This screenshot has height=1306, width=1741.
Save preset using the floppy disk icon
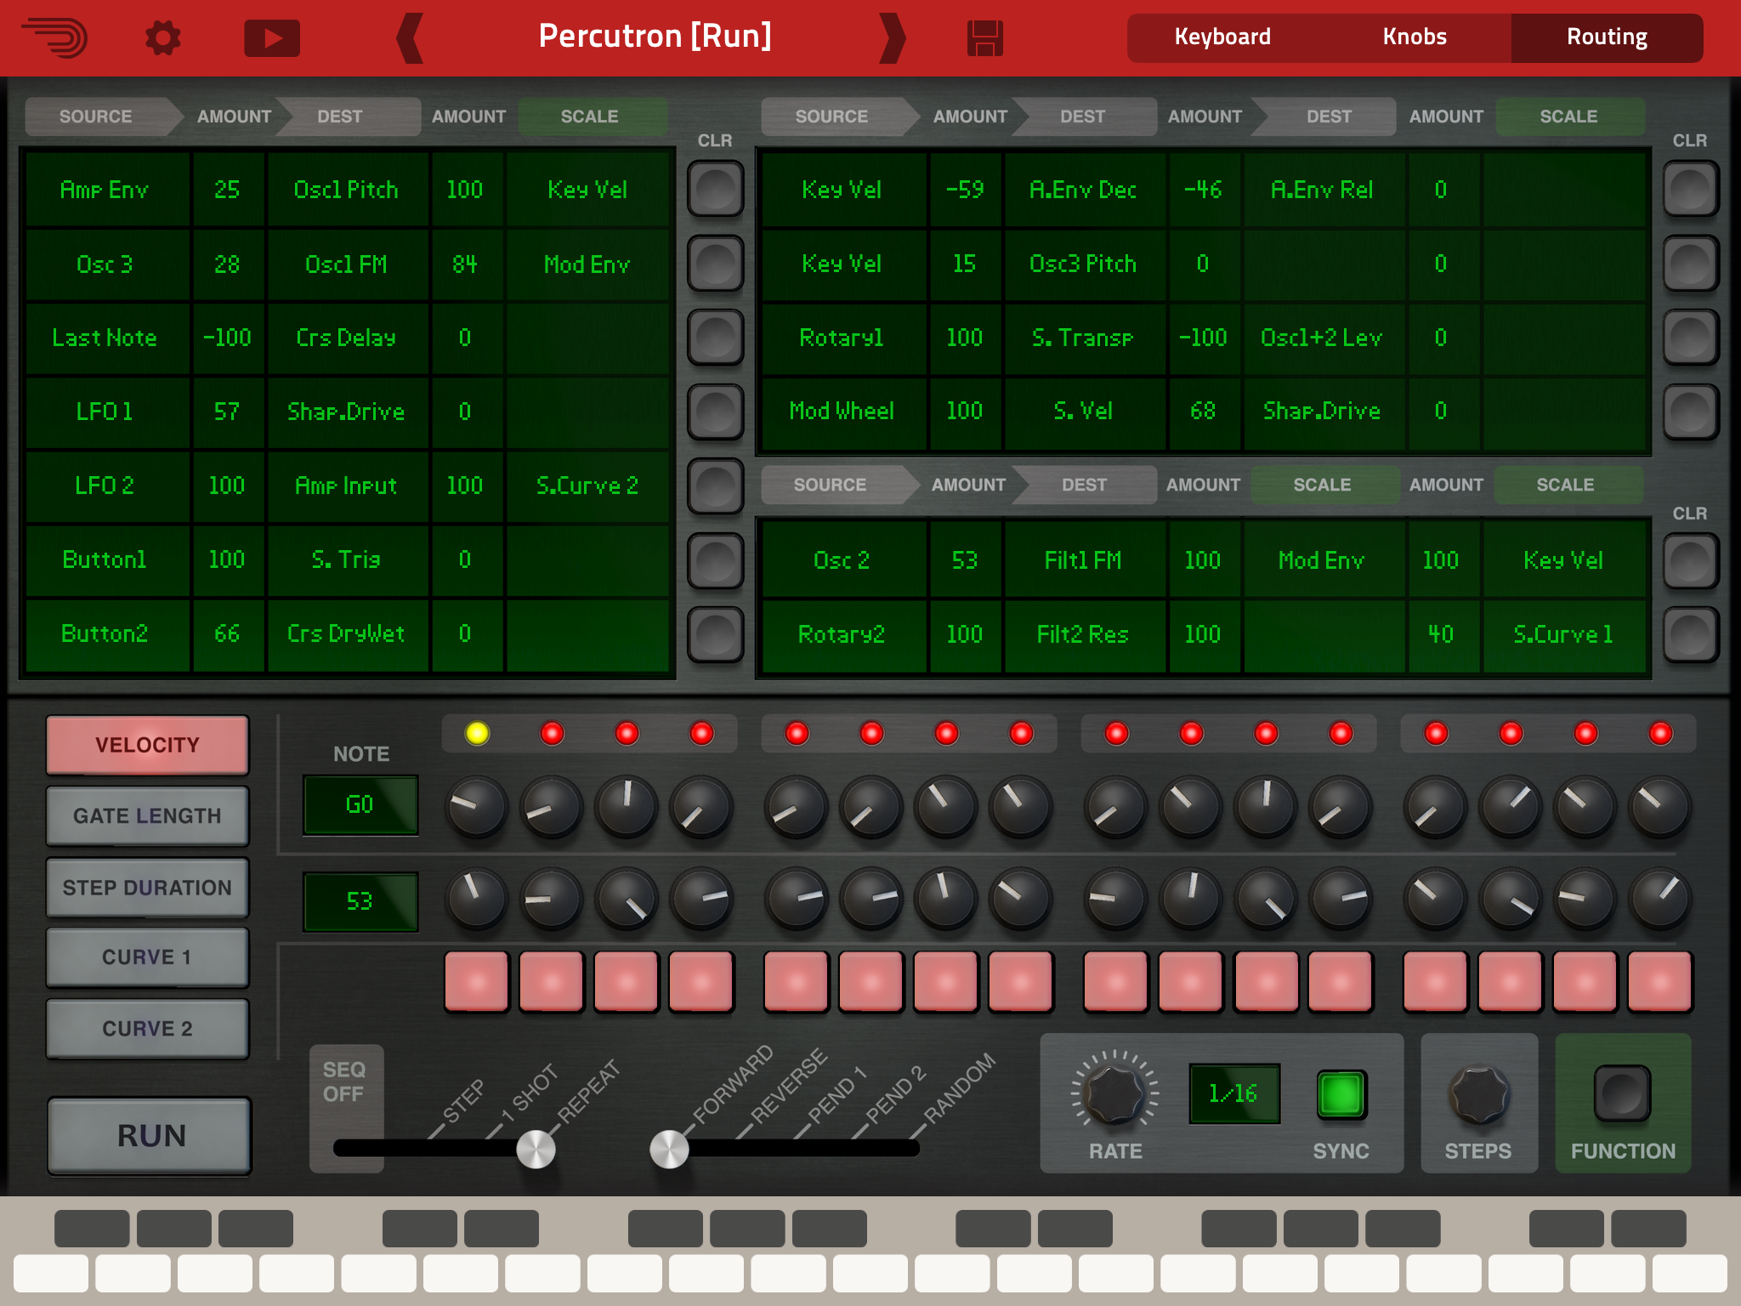pyautogui.click(x=985, y=38)
